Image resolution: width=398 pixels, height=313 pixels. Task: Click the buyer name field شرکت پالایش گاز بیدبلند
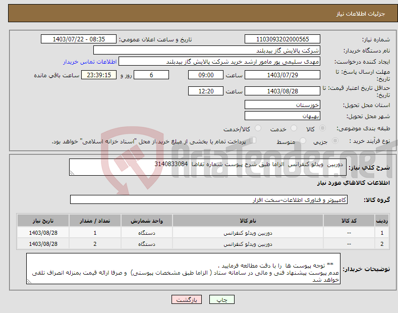pos(207,50)
